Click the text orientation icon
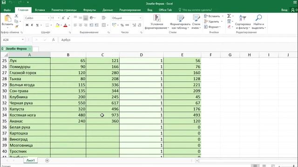298x167 pixels. (92, 18)
